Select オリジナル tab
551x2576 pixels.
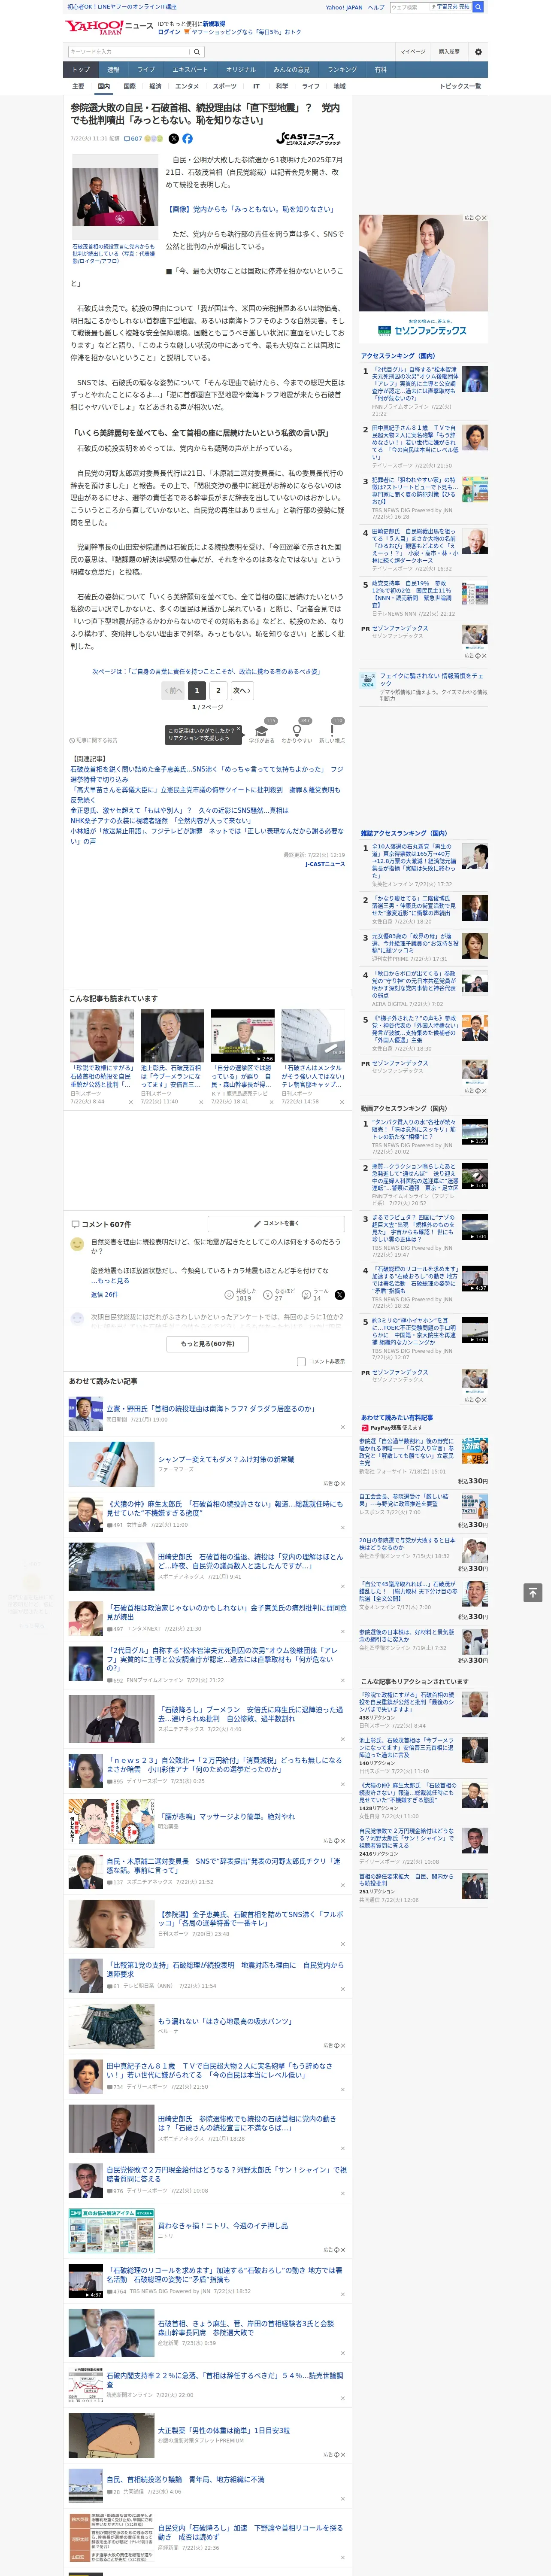[241, 69]
